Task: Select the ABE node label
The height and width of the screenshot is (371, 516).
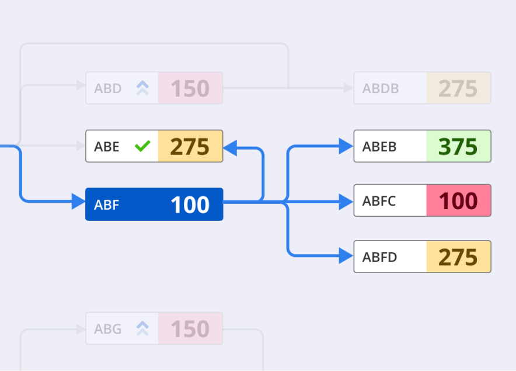Action: point(106,147)
